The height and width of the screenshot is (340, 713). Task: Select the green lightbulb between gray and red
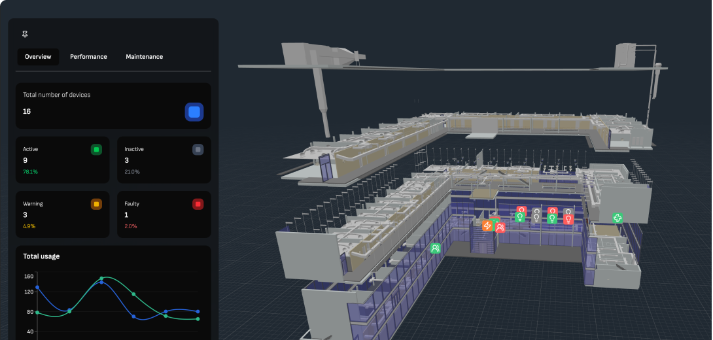pos(552,218)
